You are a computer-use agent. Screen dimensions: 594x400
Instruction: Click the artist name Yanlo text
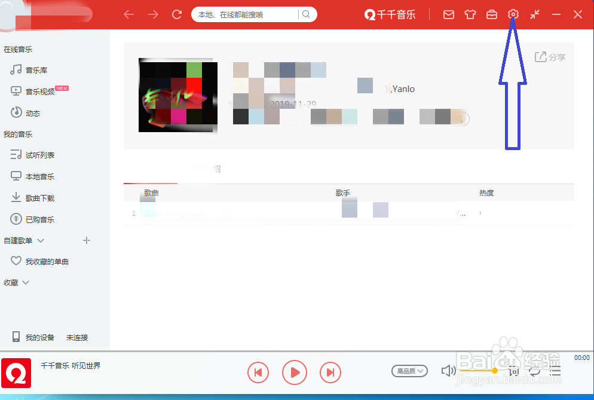click(403, 88)
